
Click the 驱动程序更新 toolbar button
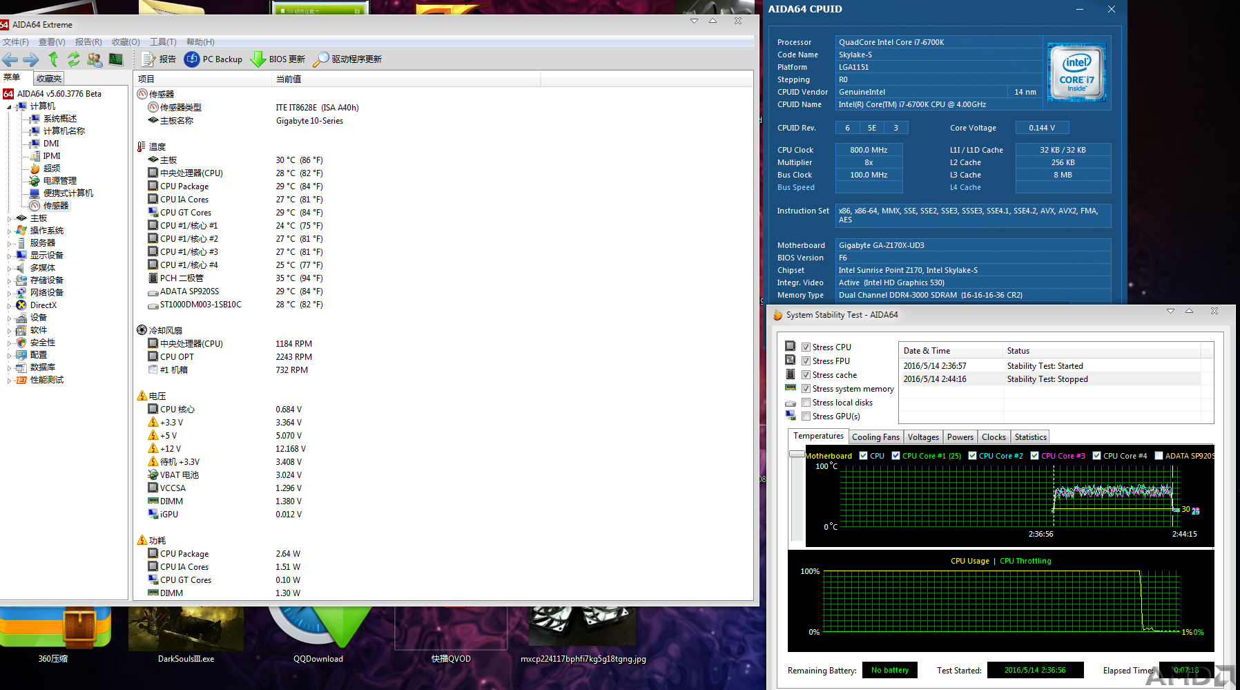(x=347, y=59)
